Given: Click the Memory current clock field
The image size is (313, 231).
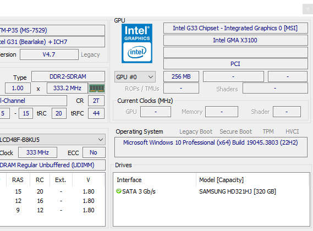Looking at the screenshot, I should (222, 112).
